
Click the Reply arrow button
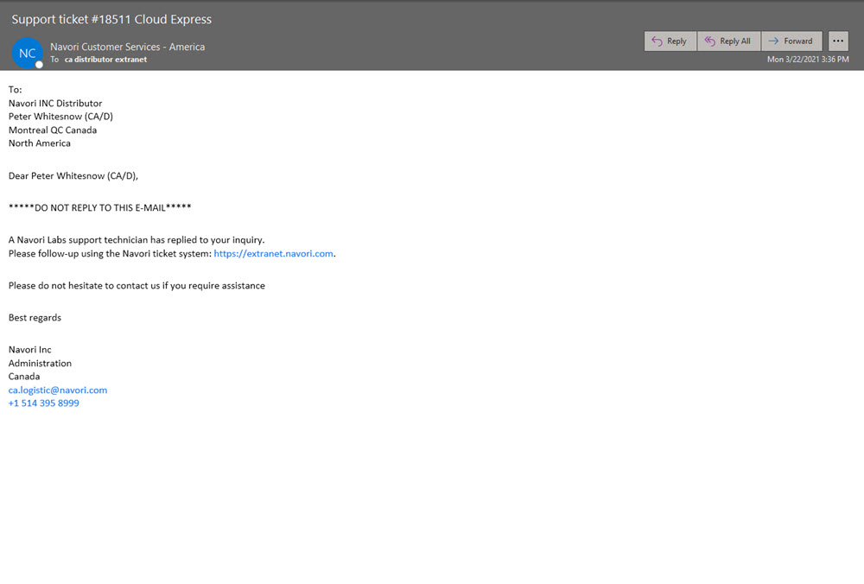[x=670, y=41]
